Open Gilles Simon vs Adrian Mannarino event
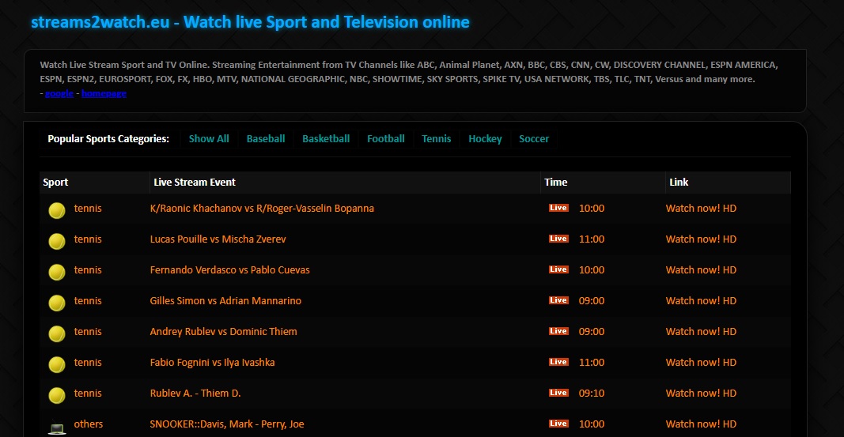 [225, 301]
